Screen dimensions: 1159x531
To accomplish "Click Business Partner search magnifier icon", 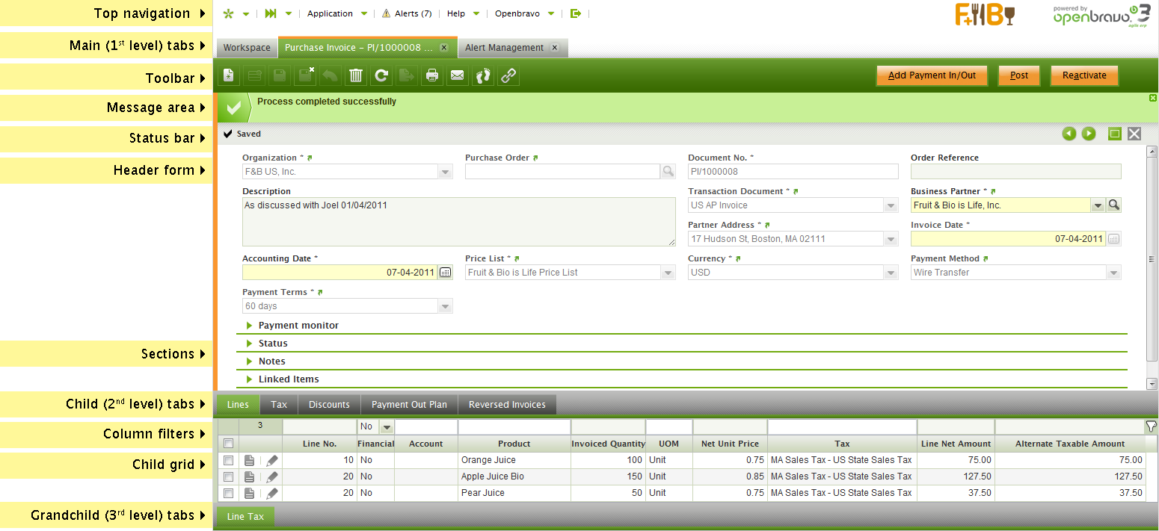I will pos(1114,205).
